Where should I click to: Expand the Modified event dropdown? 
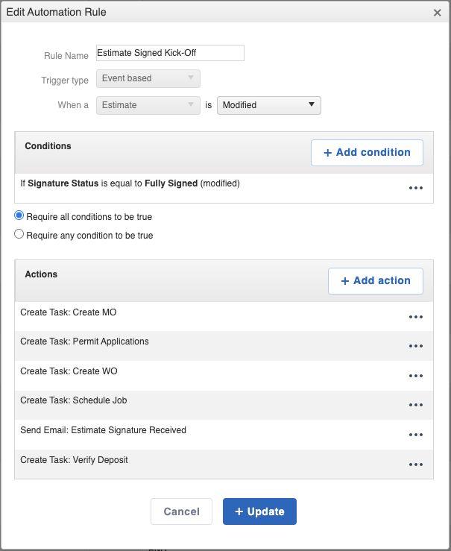point(268,105)
